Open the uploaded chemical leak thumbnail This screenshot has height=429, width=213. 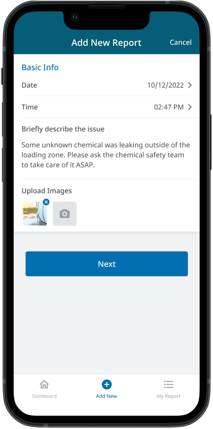35,214
